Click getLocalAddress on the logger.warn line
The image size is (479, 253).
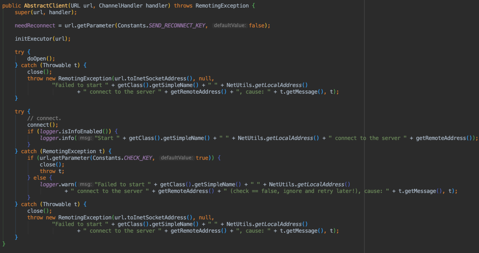(x=321, y=185)
